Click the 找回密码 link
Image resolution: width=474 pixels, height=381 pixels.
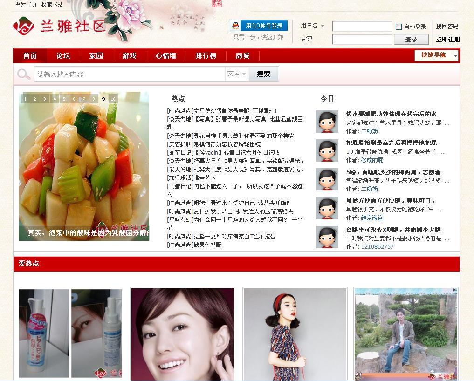(447, 26)
